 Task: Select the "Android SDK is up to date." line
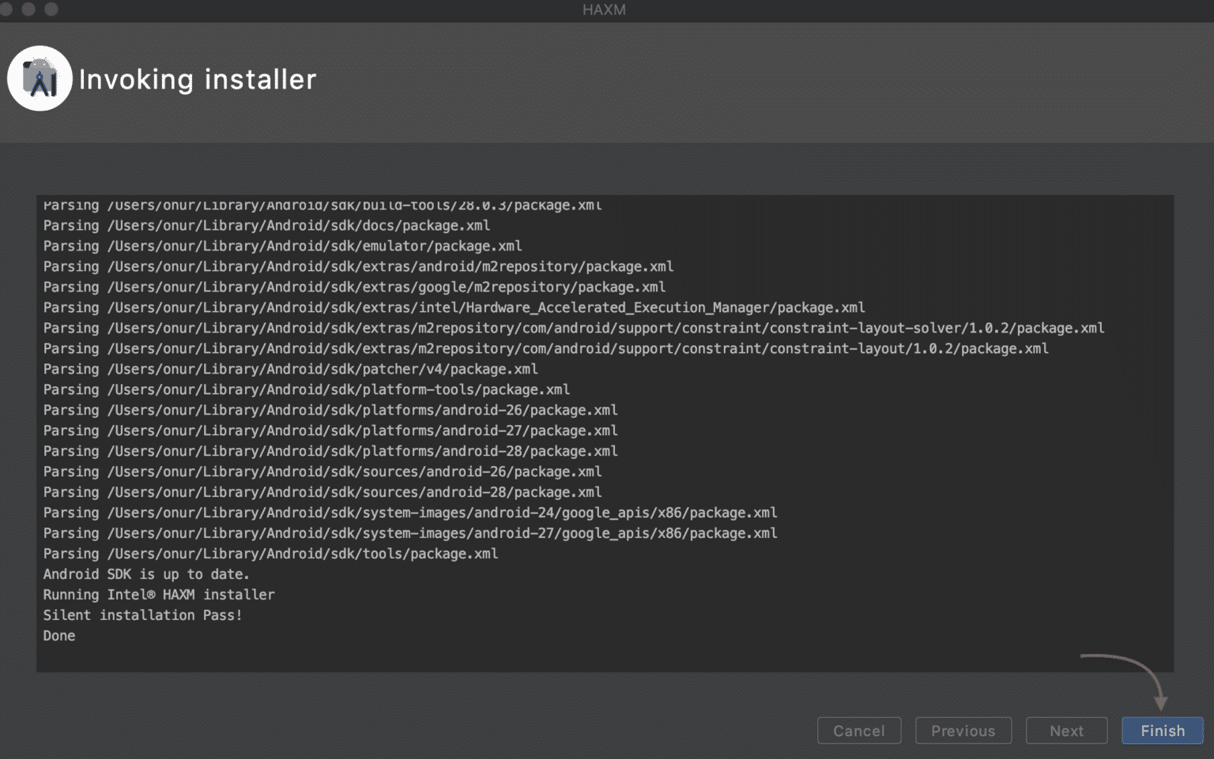(x=146, y=574)
